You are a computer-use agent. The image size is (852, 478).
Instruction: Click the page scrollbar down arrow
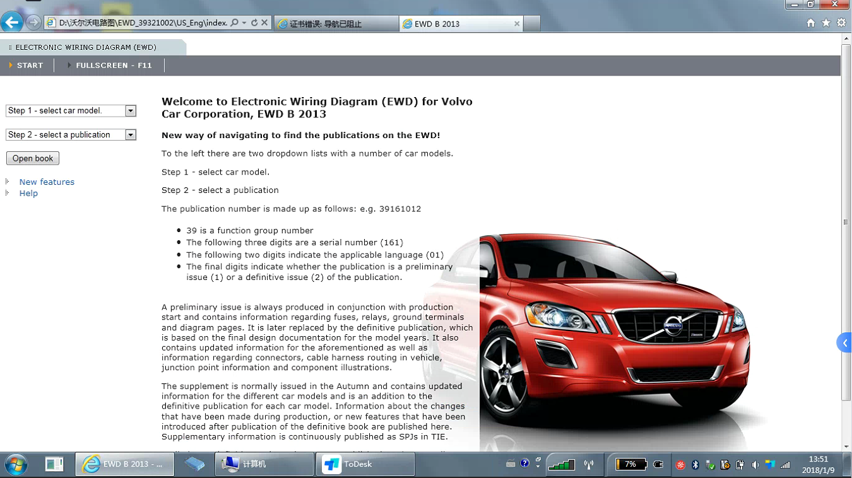[x=846, y=446]
